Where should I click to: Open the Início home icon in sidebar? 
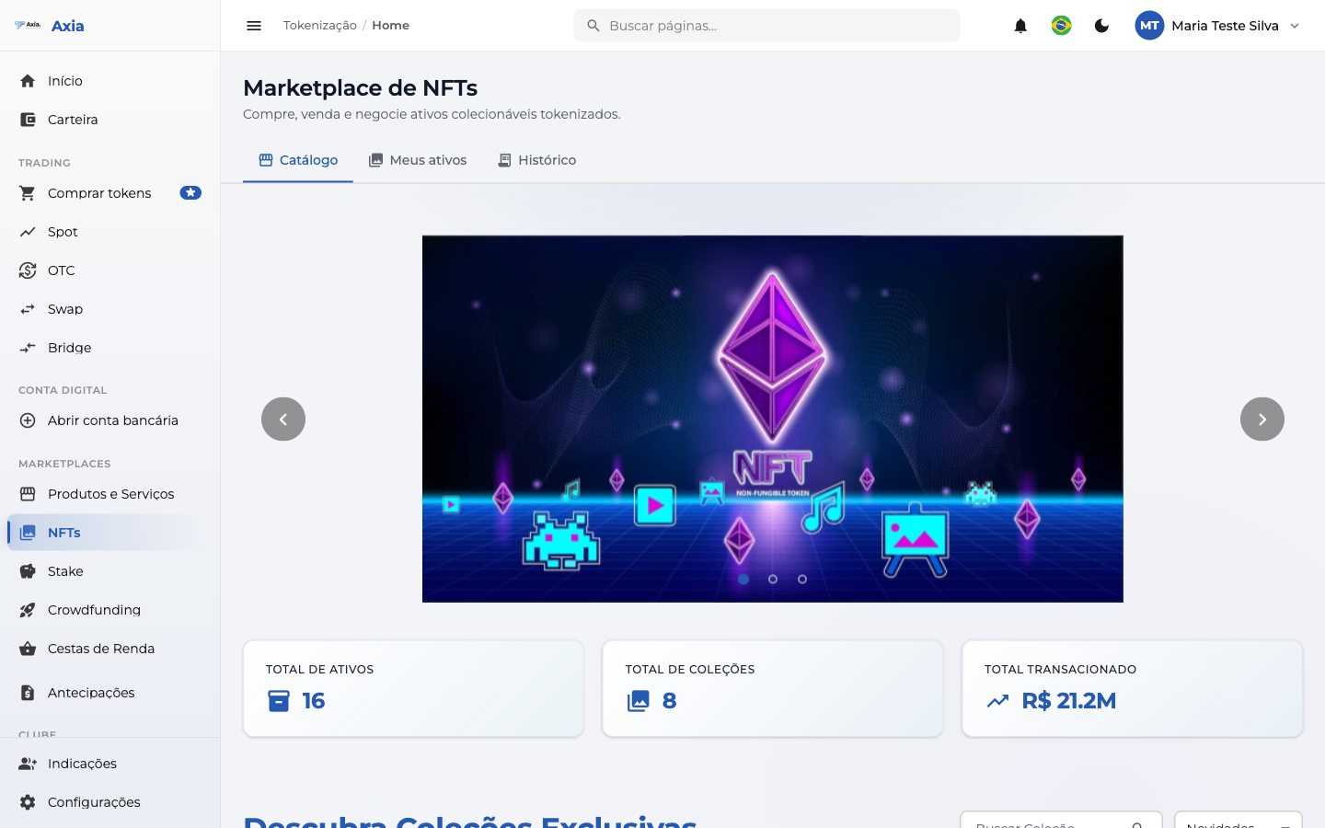click(28, 81)
